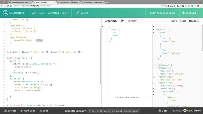Expand the Query Variables panel
This screenshot has width=203, height=114.
(127, 97)
